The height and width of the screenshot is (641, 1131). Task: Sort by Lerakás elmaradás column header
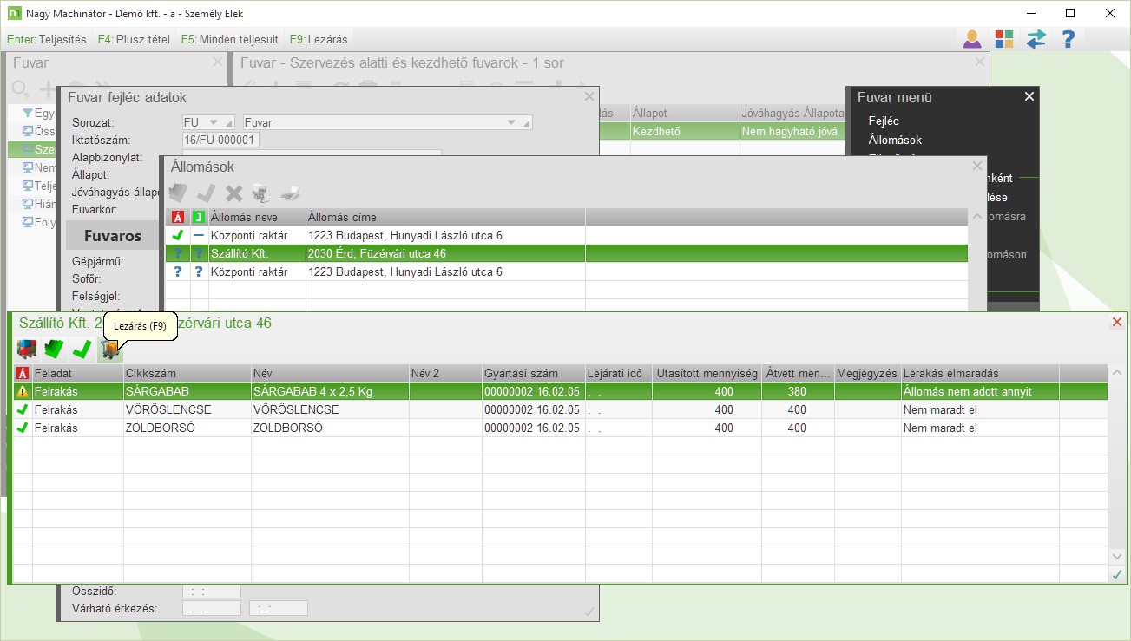pos(980,373)
